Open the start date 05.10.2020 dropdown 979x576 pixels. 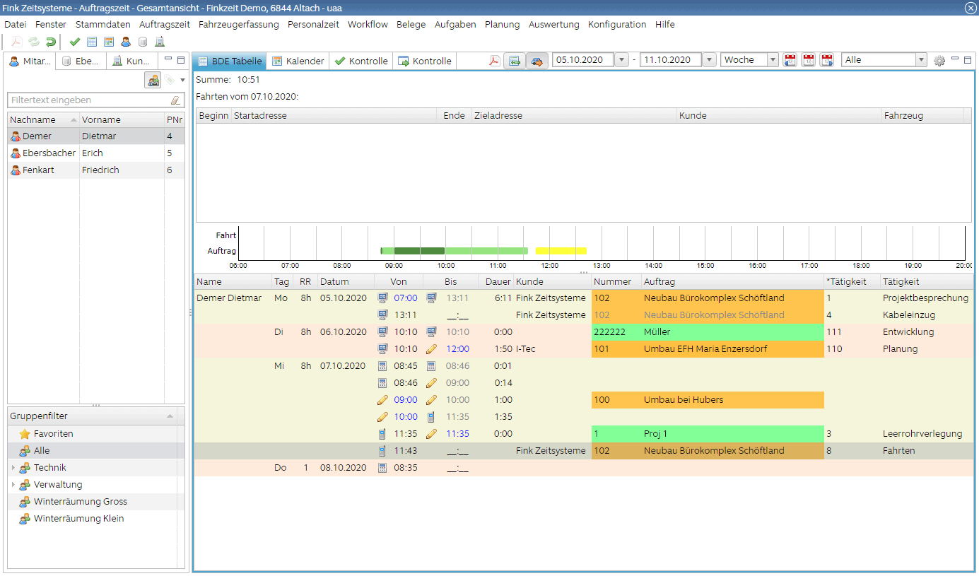point(622,60)
